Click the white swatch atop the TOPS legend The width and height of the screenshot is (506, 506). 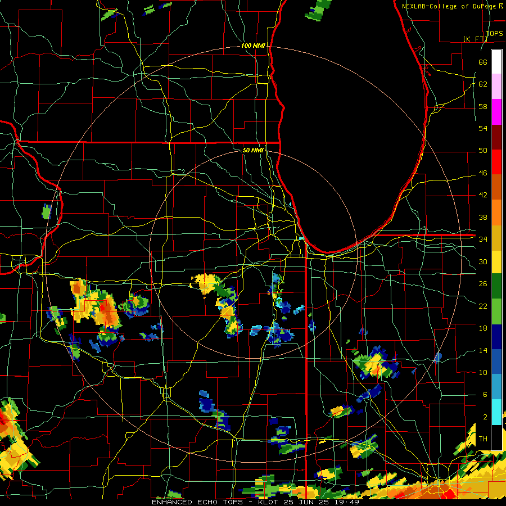pyautogui.click(x=496, y=62)
